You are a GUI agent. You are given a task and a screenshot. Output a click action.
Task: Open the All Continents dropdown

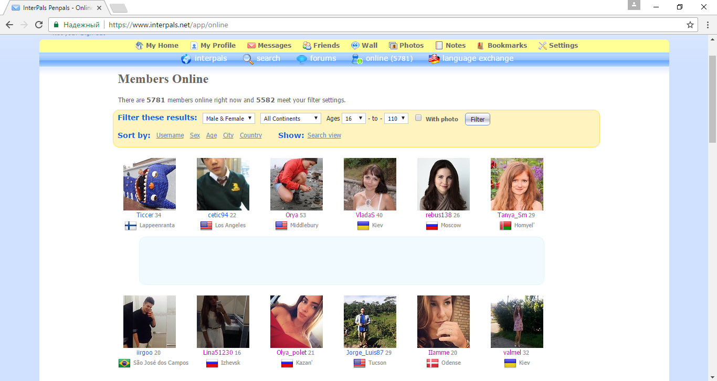point(290,119)
